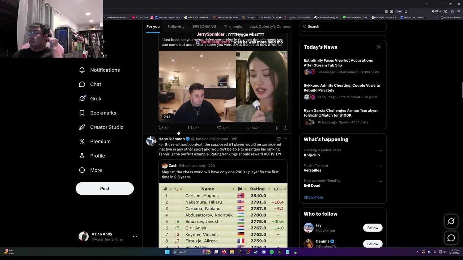Open the Other Bookmarks folder
Image resolution: width=463 pixels, height=260 pixels.
(451, 17)
